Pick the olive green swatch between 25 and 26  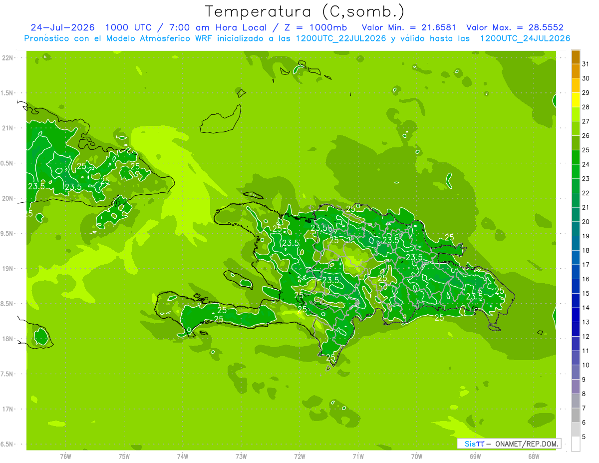point(576,143)
